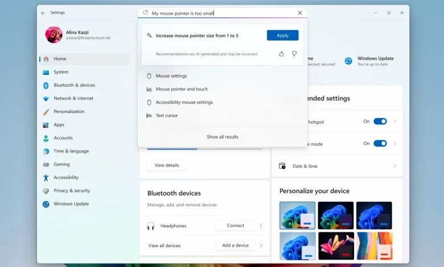This screenshot has width=444, height=267.
Task: Click the Accessibility figure icon
Action: [x=46, y=178]
